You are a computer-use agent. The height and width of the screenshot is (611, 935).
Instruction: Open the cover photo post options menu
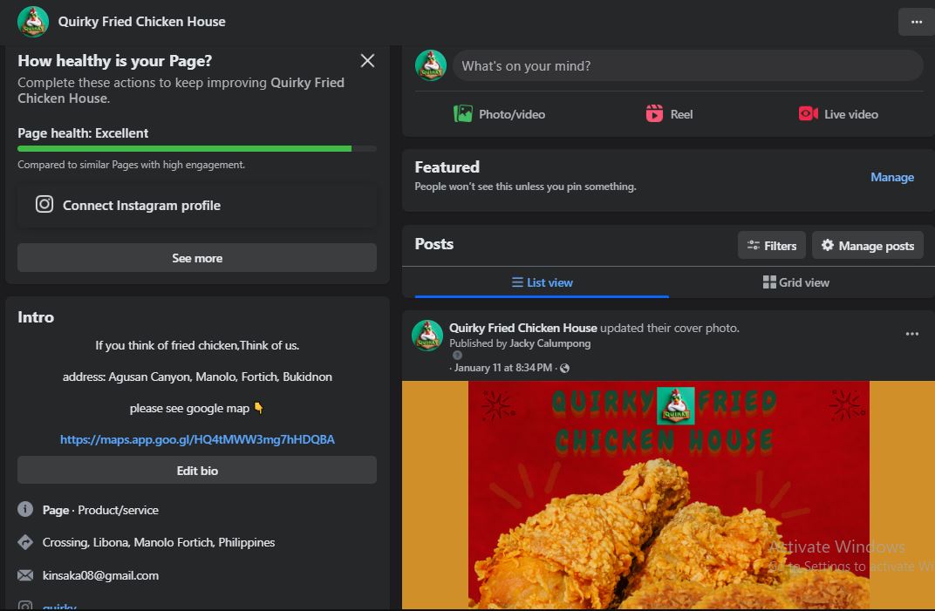coord(911,334)
